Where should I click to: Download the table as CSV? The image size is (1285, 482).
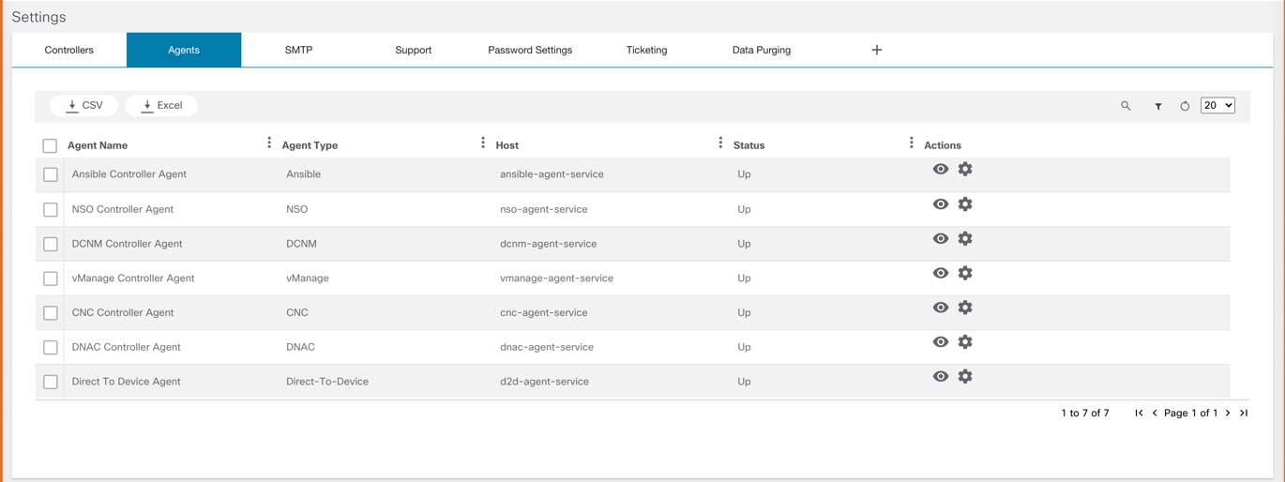(x=84, y=105)
